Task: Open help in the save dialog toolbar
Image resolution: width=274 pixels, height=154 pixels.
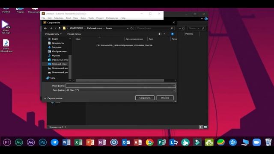Action: pyautogui.click(x=172, y=34)
